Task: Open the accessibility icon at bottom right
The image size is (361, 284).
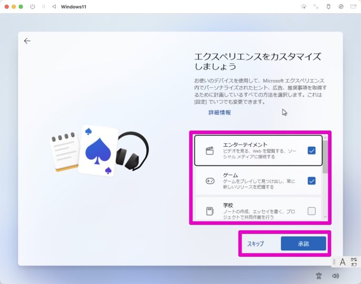Action: [319, 276]
